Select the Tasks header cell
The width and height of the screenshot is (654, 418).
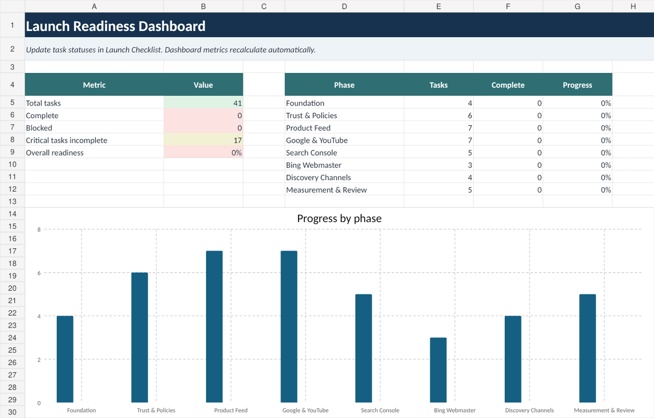coord(439,85)
